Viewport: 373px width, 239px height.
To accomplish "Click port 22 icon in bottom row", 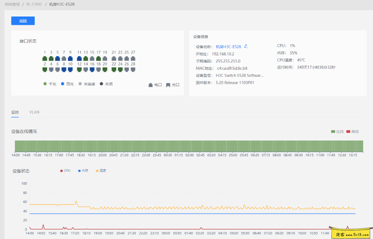I will tap(114, 70).
